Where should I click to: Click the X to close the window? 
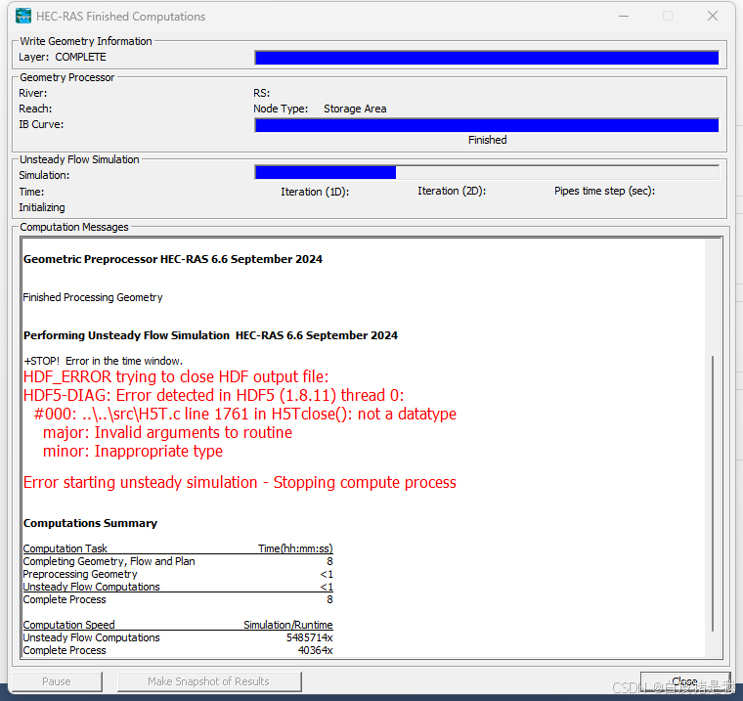[712, 16]
